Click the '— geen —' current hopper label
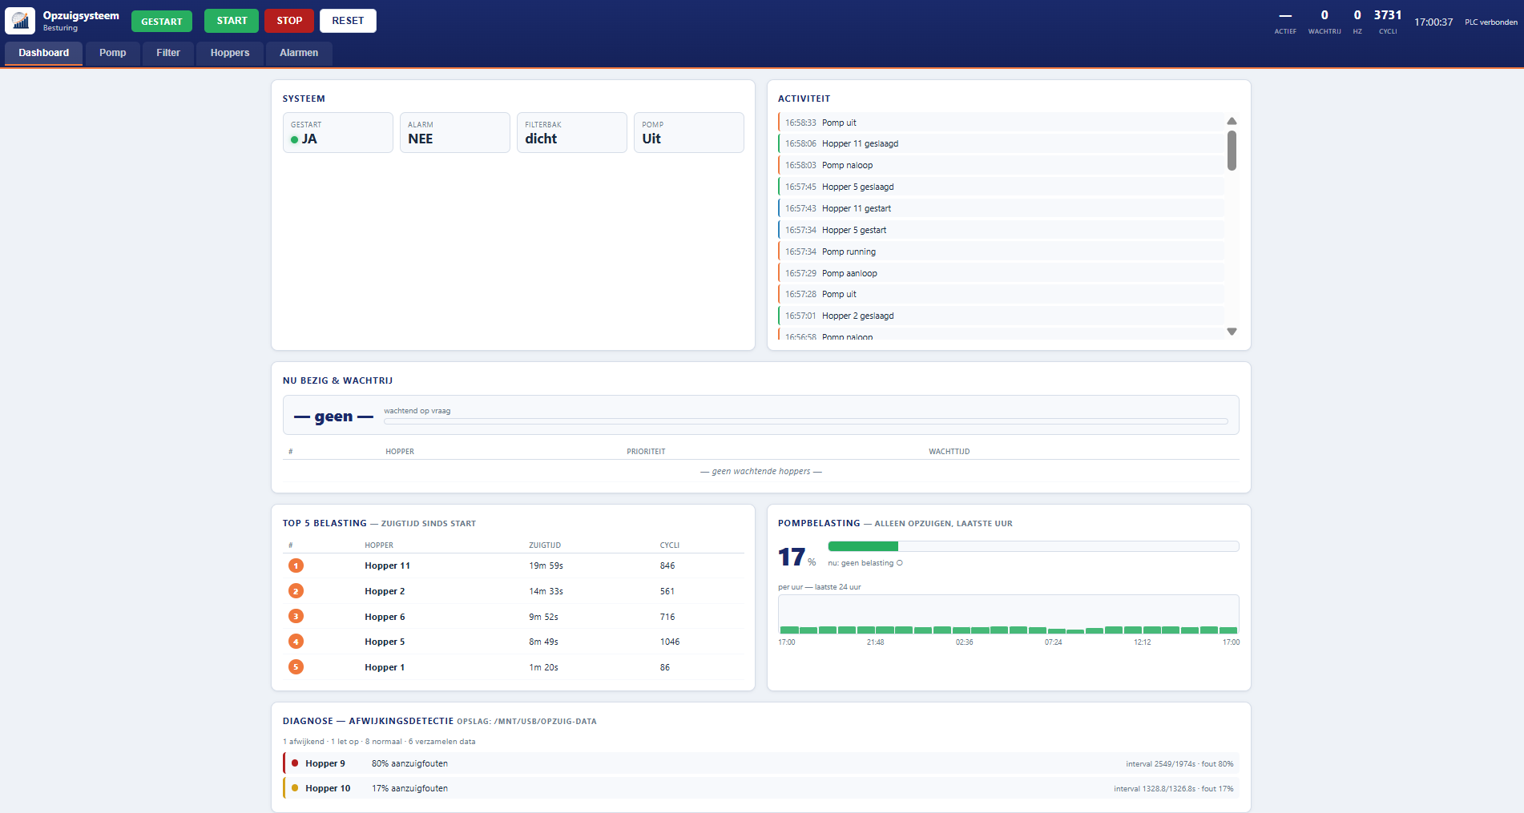The height and width of the screenshot is (813, 1524). 333,417
